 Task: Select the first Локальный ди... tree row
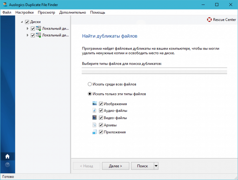tap(56, 28)
